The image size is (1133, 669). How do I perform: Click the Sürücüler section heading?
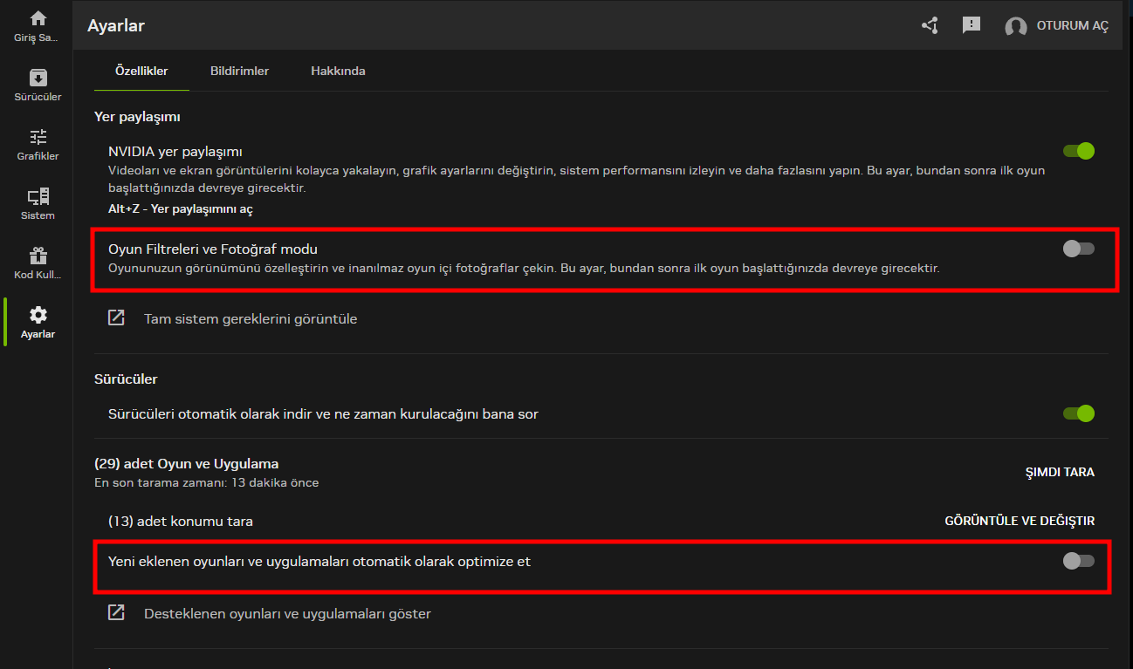(126, 379)
